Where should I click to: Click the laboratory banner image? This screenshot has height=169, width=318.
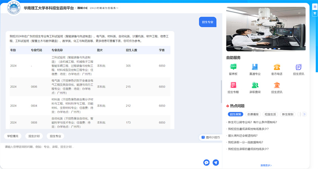[266, 29]
